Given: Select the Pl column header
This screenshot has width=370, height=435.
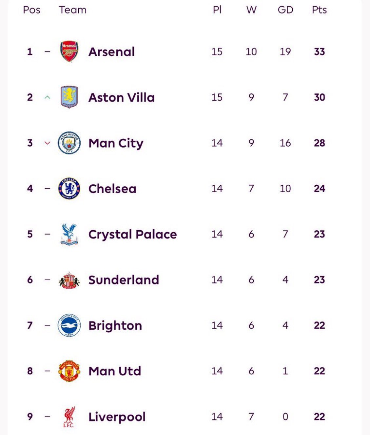Looking at the screenshot, I should pyautogui.click(x=217, y=10).
